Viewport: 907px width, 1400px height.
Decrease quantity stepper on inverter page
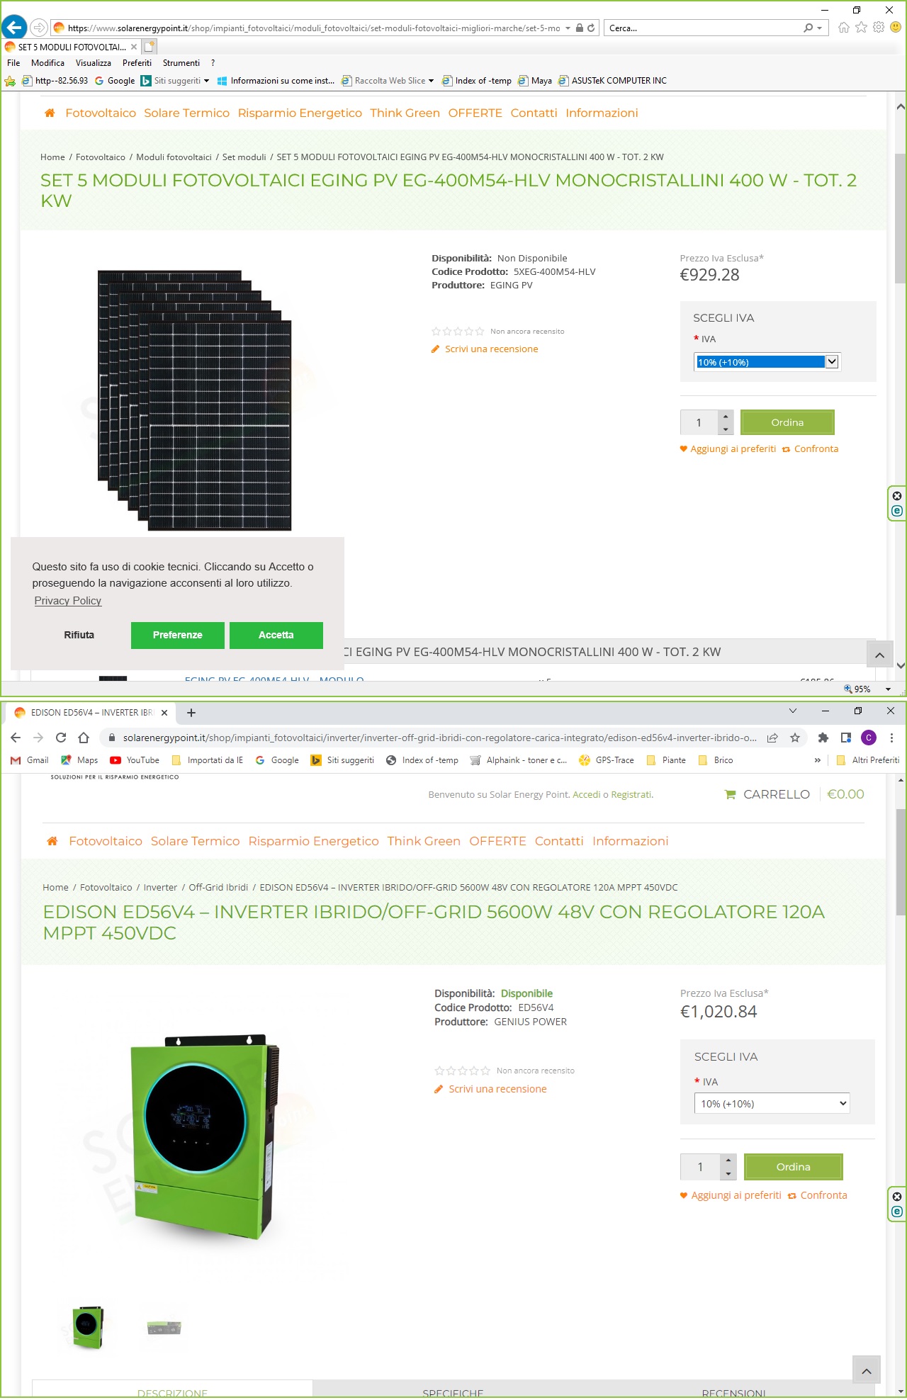click(728, 1174)
